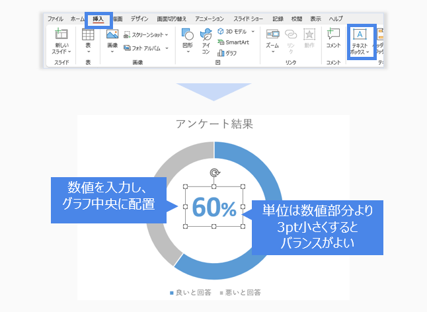
Task: Expand the スクリーンショット dropdown
Action: 167,34
